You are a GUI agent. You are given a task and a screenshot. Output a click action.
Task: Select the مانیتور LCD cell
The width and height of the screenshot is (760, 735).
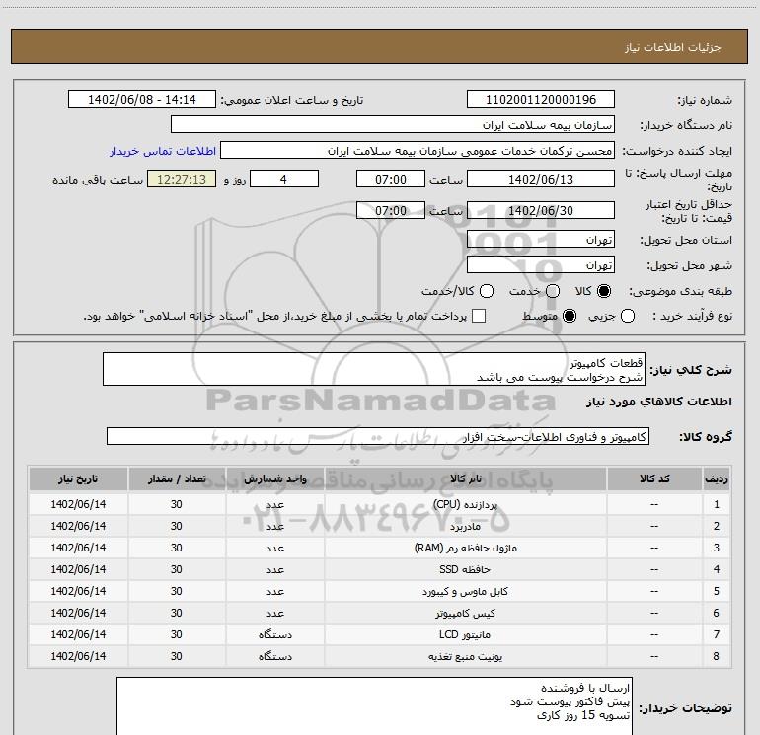(465, 634)
